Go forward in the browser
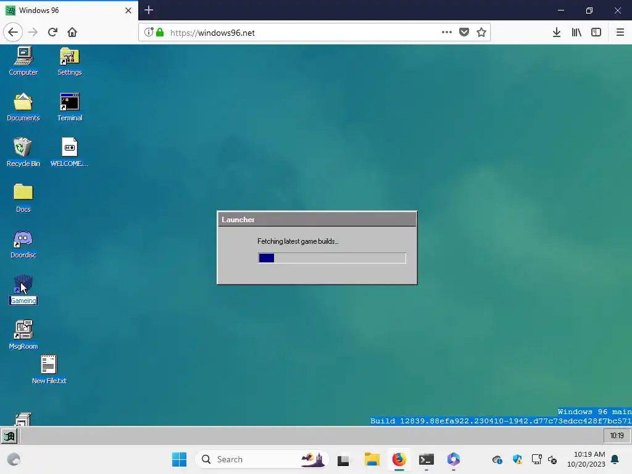Image resolution: width=632 pixels, height=474 pixels. pos(33,32)
